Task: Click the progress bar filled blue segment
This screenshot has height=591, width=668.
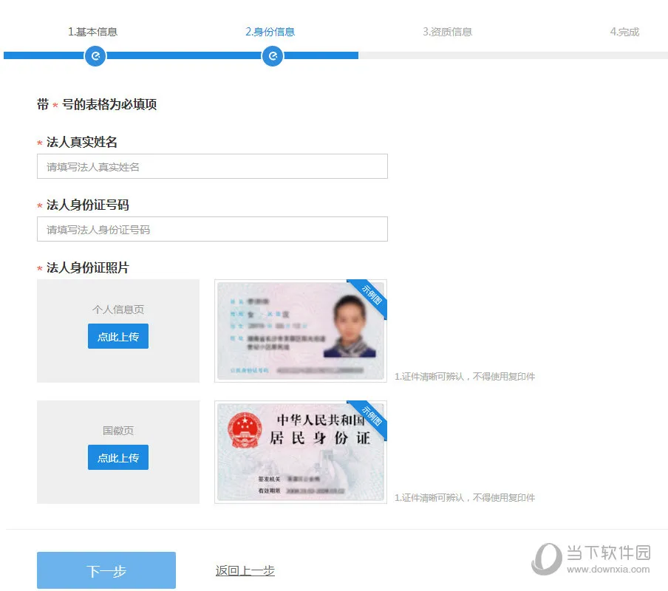Action: 180,56
